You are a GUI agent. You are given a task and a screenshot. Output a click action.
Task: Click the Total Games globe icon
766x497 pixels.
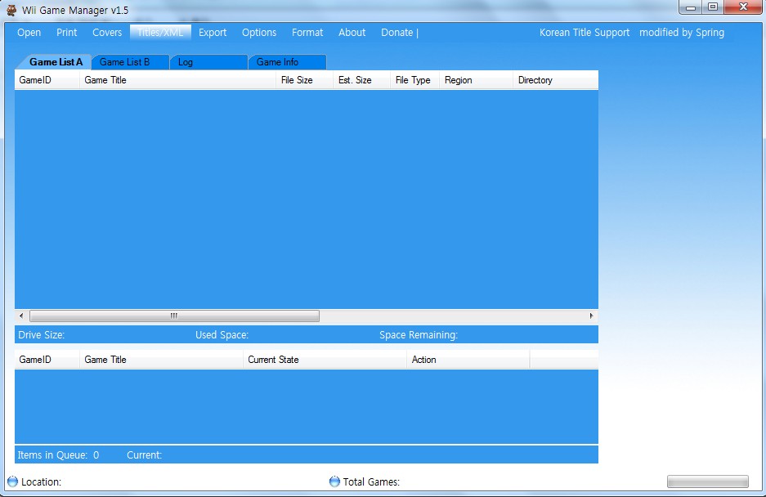click(x=334, y=481)
